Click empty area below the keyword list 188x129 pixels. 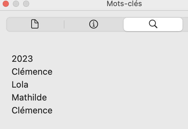94,122
